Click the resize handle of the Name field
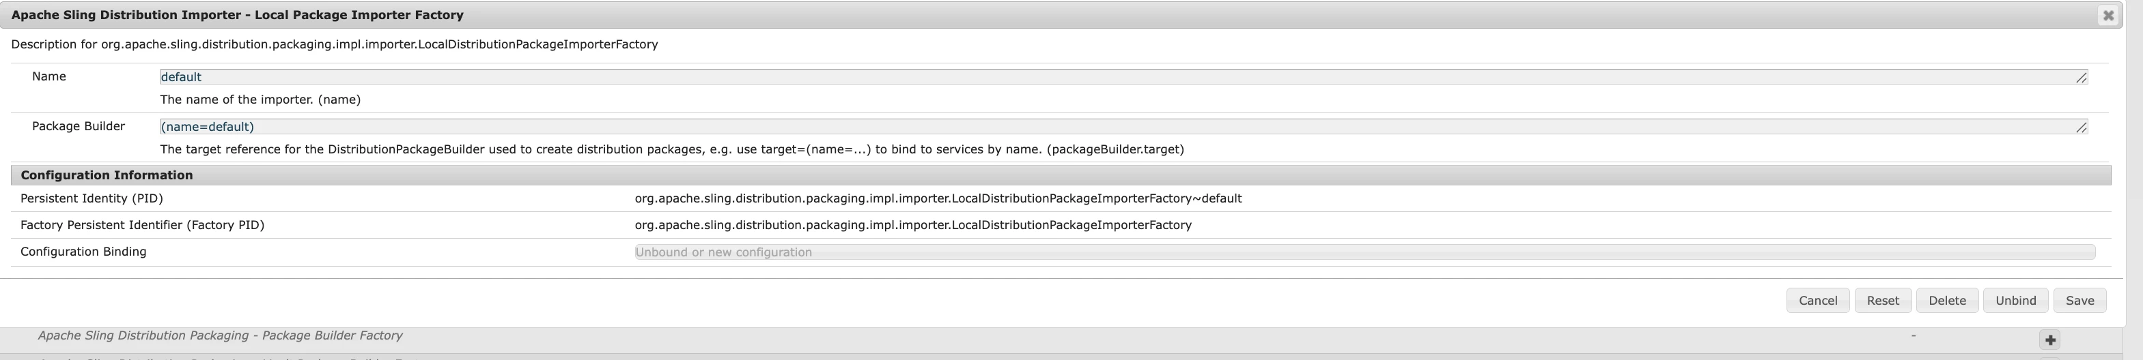This screenshot has height=360, width=2143. [x=2082, y=77]
